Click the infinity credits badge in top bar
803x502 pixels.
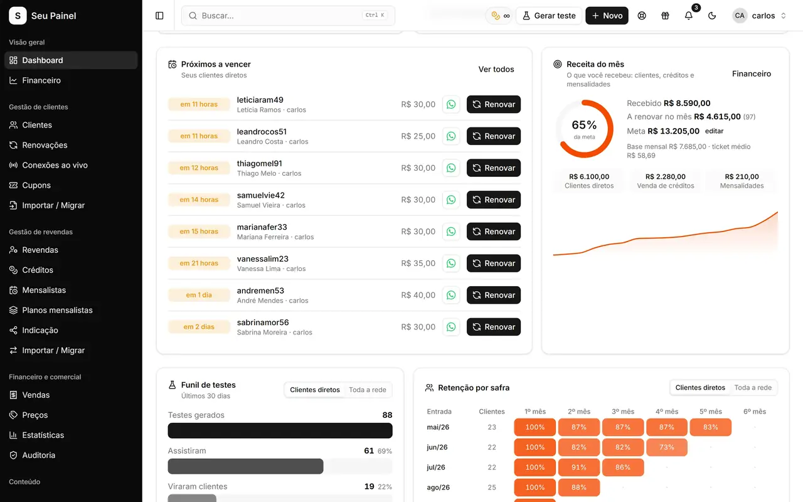pyautogui.click(x=500, y=16)
